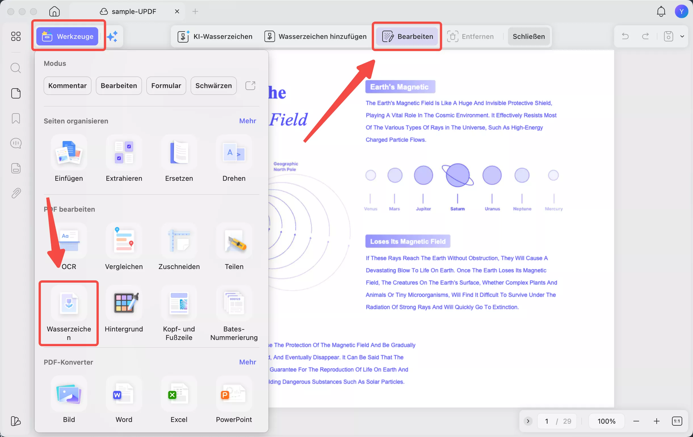Open the attachments paperclip icon

[16, 193]
